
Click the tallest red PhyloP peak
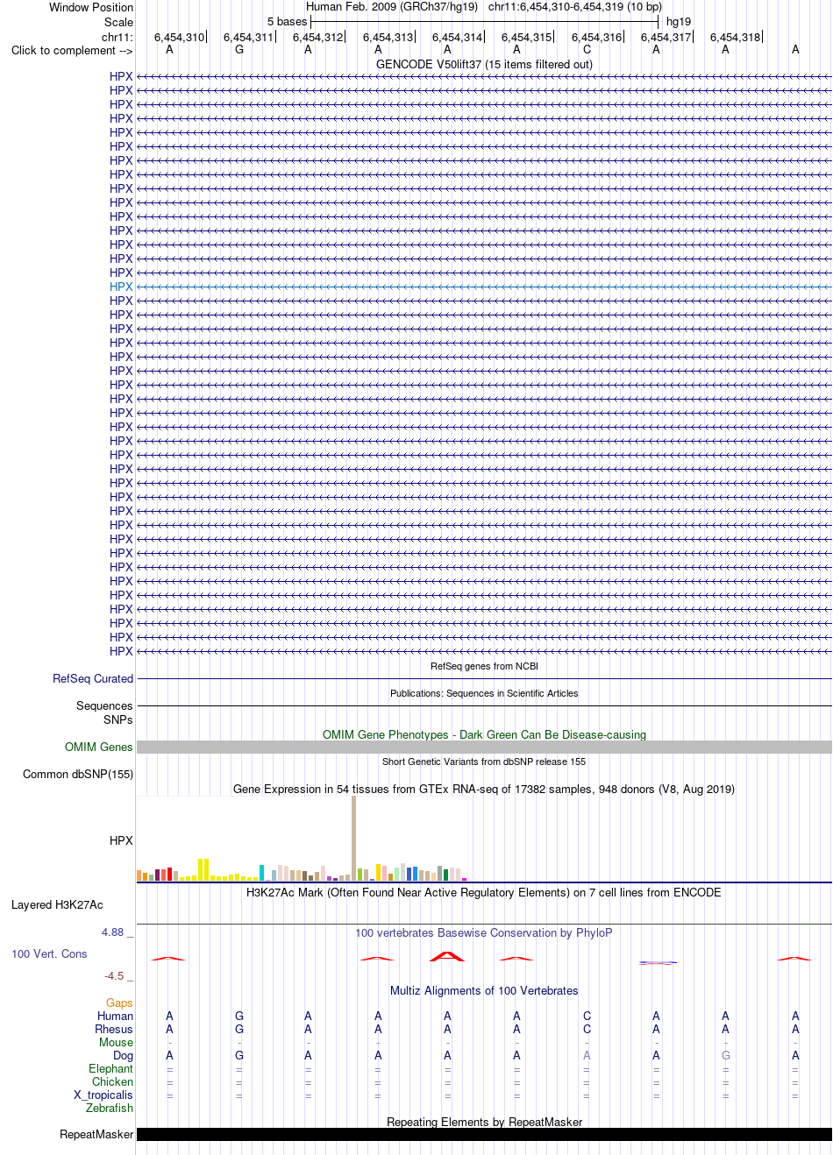coord(447,956)
